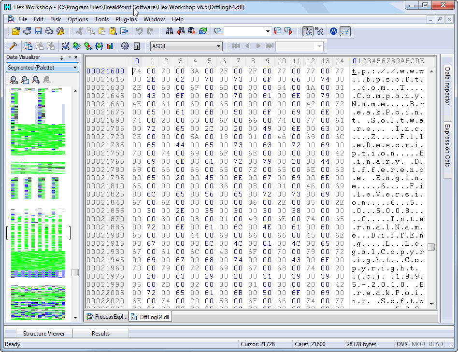Click the Open Drive disk icon

[x=27, y=31]
